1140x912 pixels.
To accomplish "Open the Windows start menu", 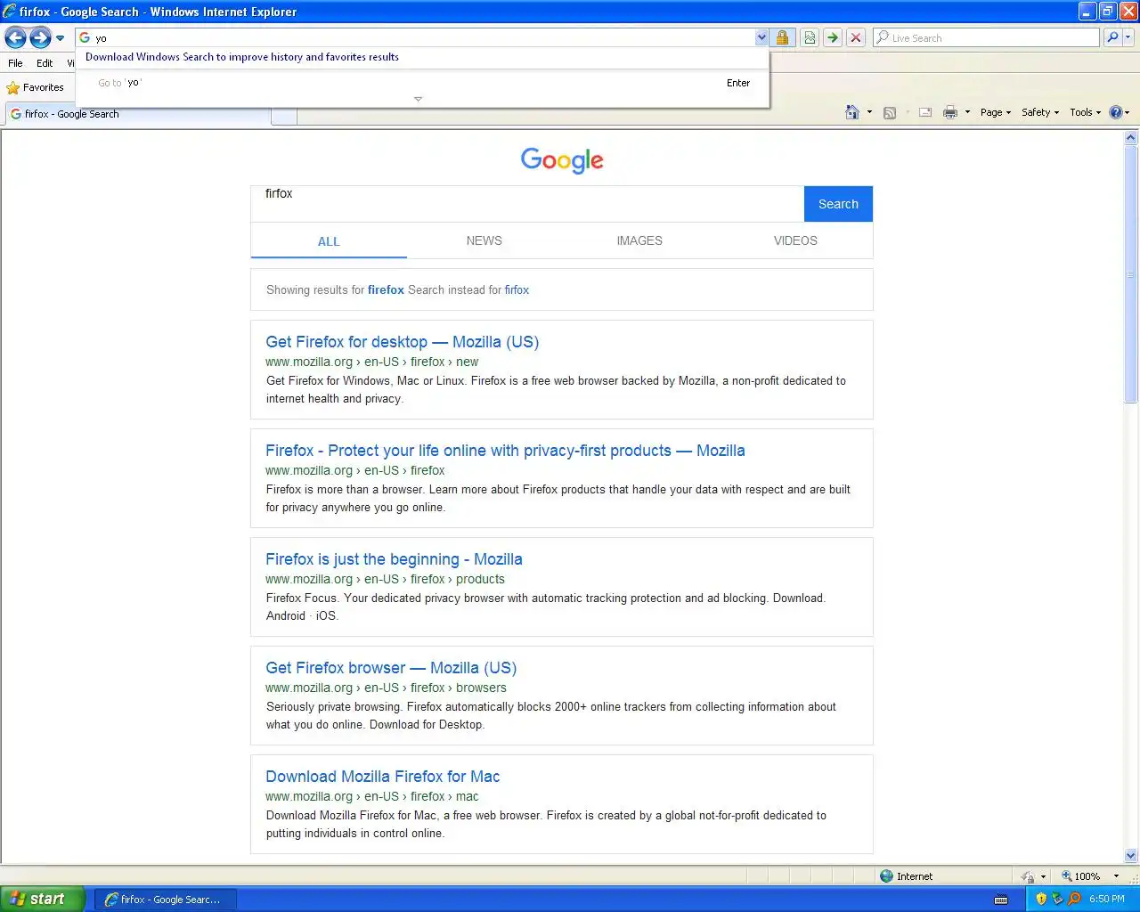I will (x=42, y=899).
